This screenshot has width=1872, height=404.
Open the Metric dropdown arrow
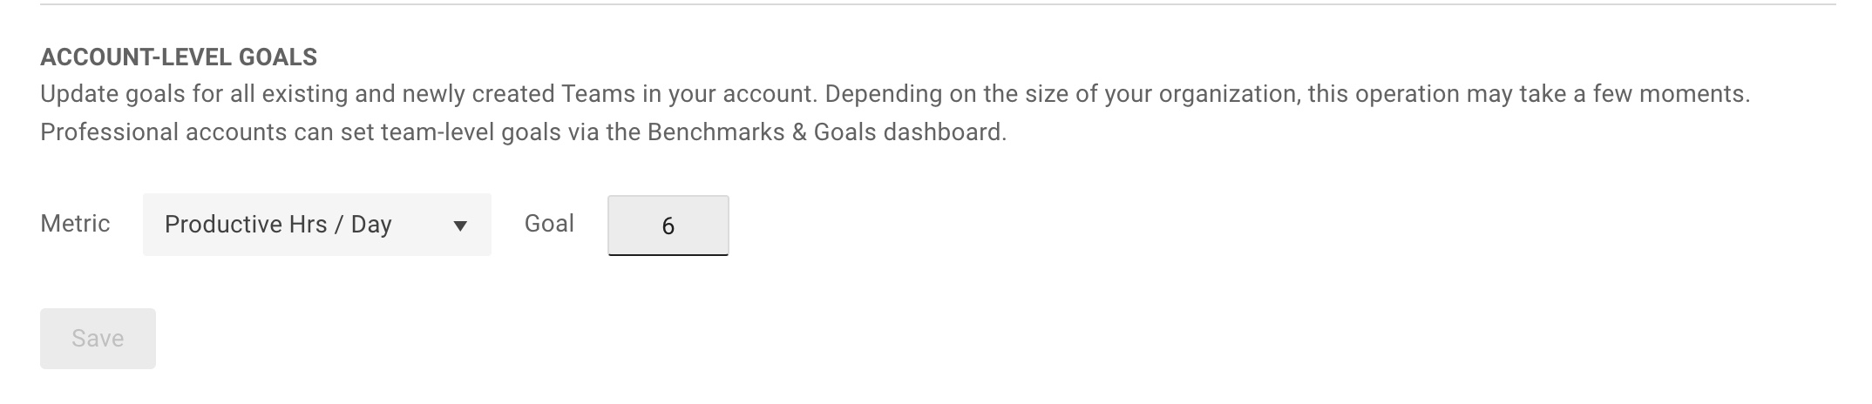460,226
